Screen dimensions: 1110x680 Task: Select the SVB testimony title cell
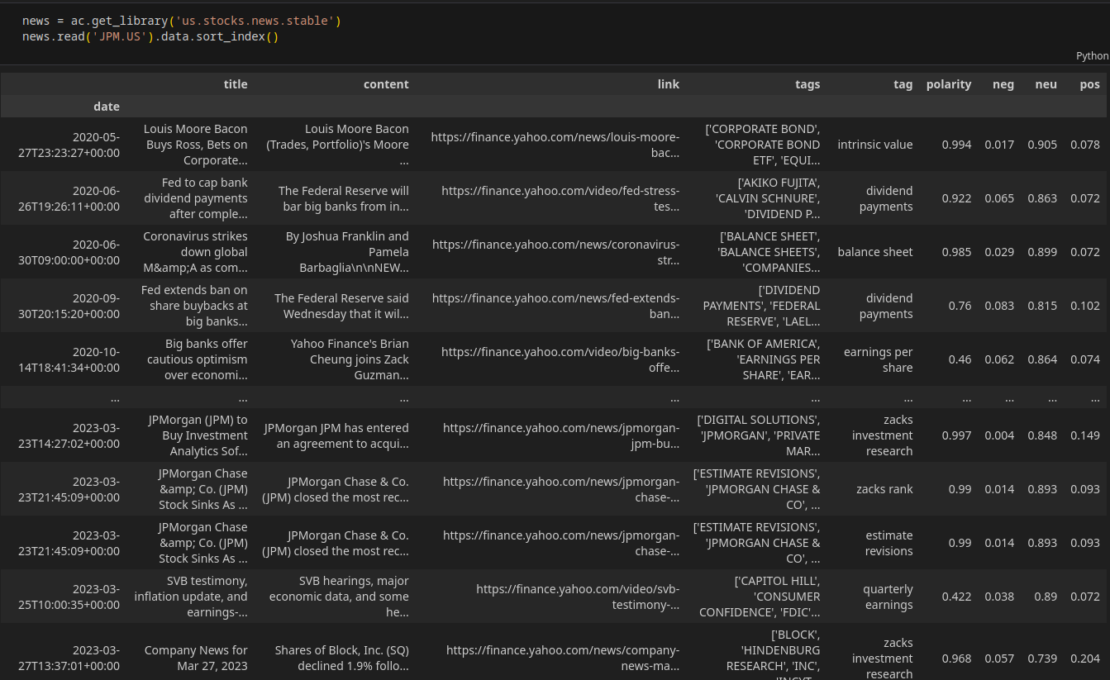click(191, 597)
